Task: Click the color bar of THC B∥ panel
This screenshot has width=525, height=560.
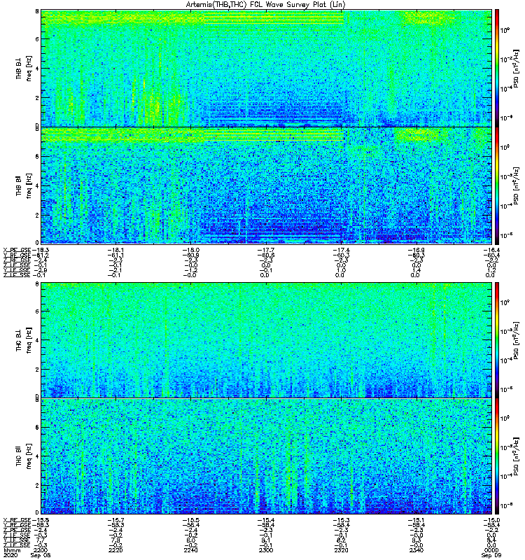Action: click(x=497, y=456)
